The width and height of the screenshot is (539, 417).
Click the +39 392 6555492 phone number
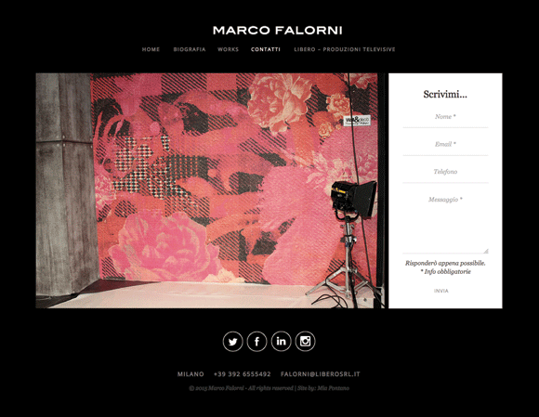pos(243,374)
